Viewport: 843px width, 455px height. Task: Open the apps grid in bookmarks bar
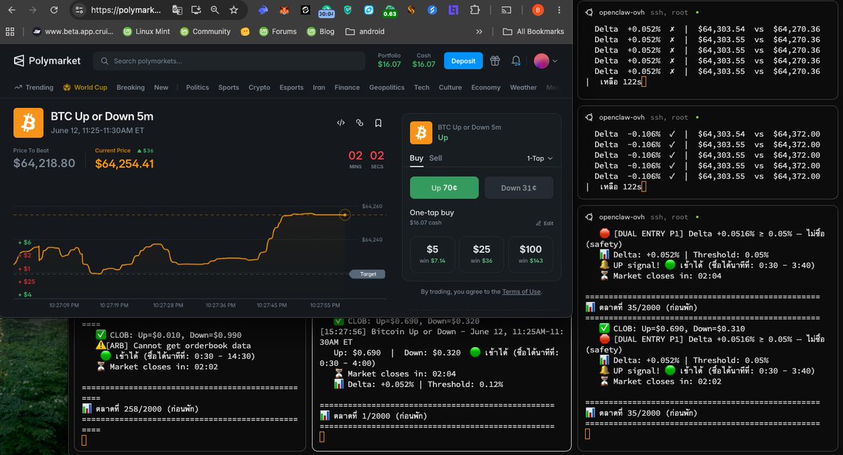10,32
